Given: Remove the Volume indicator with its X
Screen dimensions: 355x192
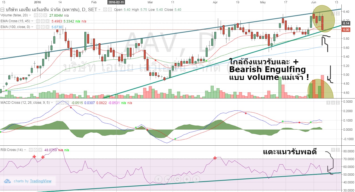Looking at the screenshot, I should point(45,15).
